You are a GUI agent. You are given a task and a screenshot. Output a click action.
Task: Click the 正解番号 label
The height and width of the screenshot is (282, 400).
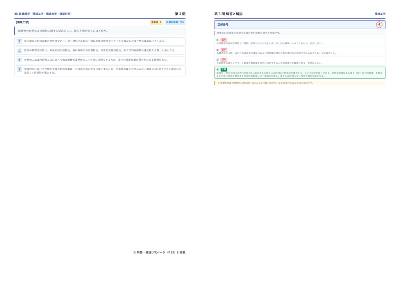(223, 25)
